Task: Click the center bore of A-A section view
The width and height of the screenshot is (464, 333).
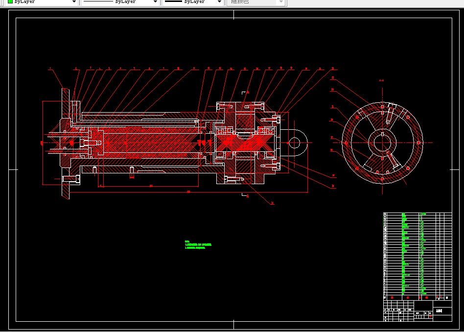Action: coord(382,143)
